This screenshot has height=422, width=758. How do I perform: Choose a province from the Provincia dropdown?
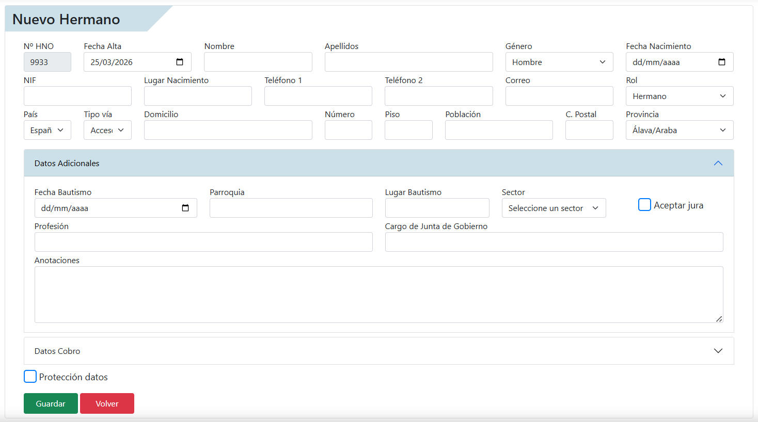(679, 130)
